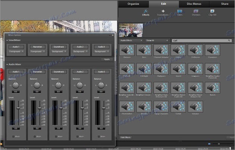Mute the Audio 1 track
Screen dimensions: 235x150
click(x=13, y=137)
